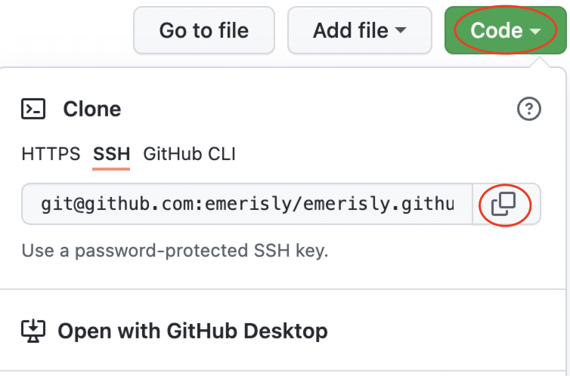Switch to the HTTPS clone tab
Image resolution: width=570 pixels, height=376 pixels.
51,154
